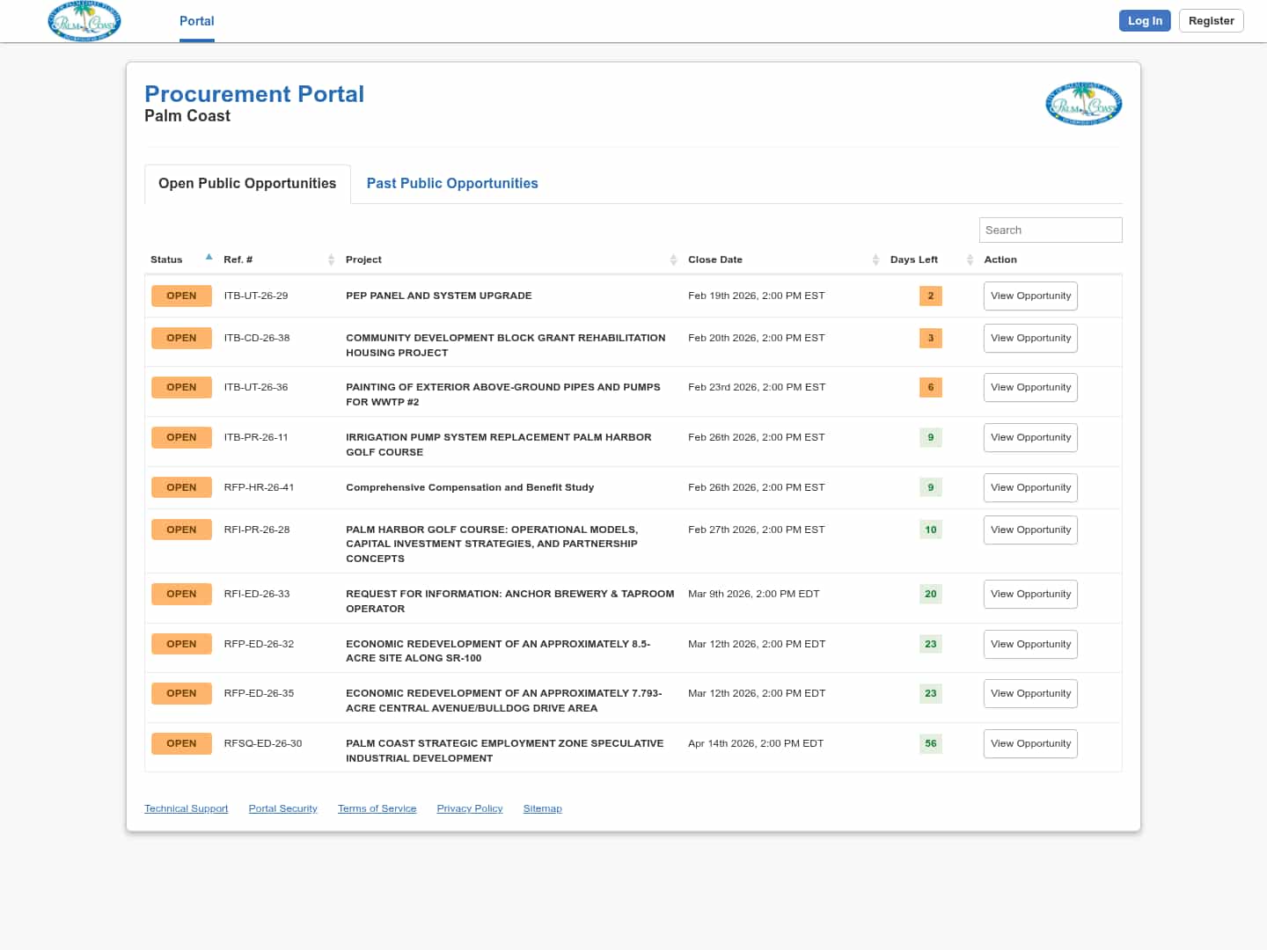Image resolution: width=1267 pixels, height=950 pixels.
Task: Open the Portal navigation item
Action: pyautogui.click(x=196, y=21)
